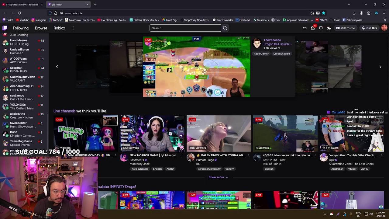The height and width of the screenshot is (219, 389).
Task: Open YouTube bookmark in bookmarks bar
Action: coord(22,20)
